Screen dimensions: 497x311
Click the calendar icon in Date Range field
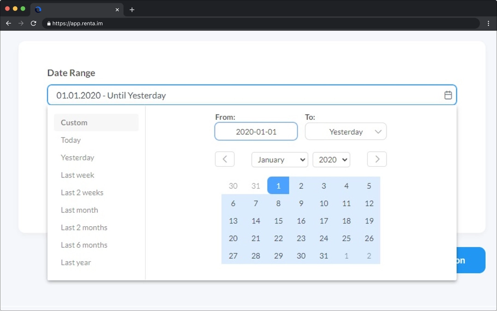(x=448, y=95)
